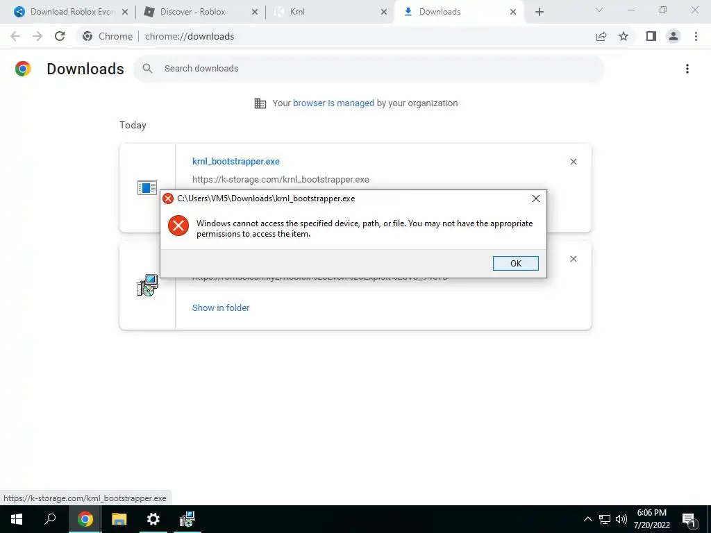Open Chrome's three-dot main menu

pos(696,36)
